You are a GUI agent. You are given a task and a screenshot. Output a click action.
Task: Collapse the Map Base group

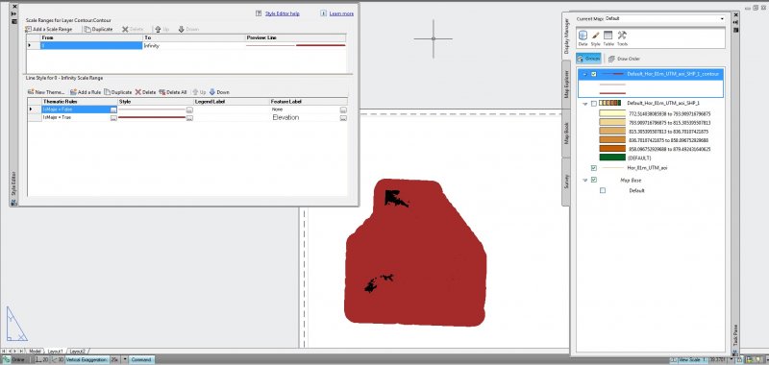584,181
